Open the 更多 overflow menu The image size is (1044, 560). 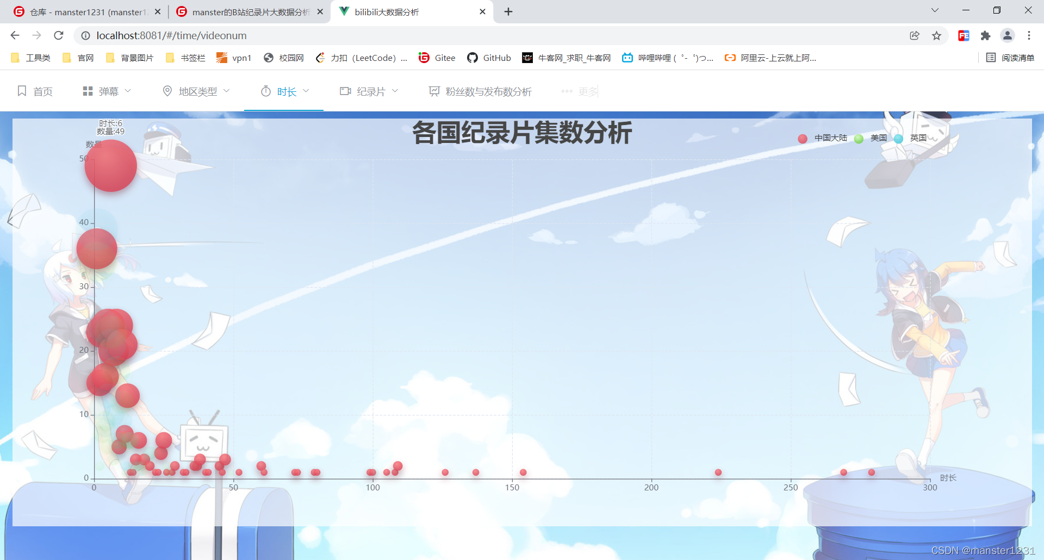pyautogui.click(x=580, y=91)
